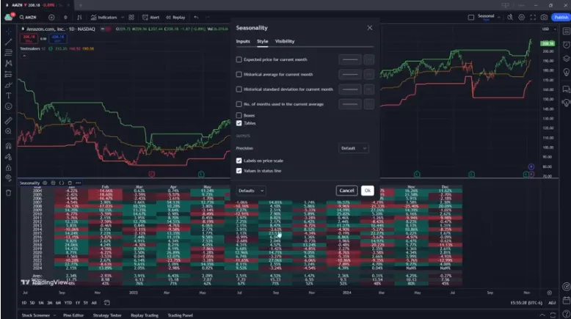Screen dimensions: 571x319
Task: Open the Precision Default dropdown
Action: pyautogui.click(x=353, y=148)
